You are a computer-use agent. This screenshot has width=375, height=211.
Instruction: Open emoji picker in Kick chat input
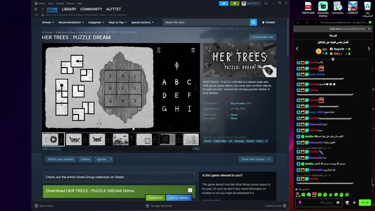point(338,203)
